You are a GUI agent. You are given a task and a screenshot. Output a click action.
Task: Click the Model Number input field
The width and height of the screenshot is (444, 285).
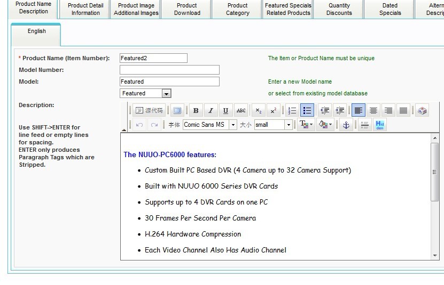coord(169,70)
